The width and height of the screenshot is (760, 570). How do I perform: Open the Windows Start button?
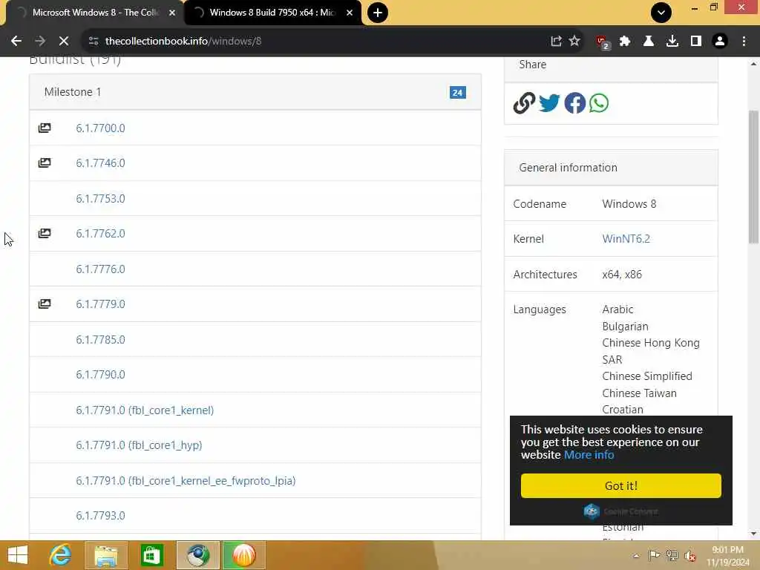pyautogui.click(x=18, y=555)
